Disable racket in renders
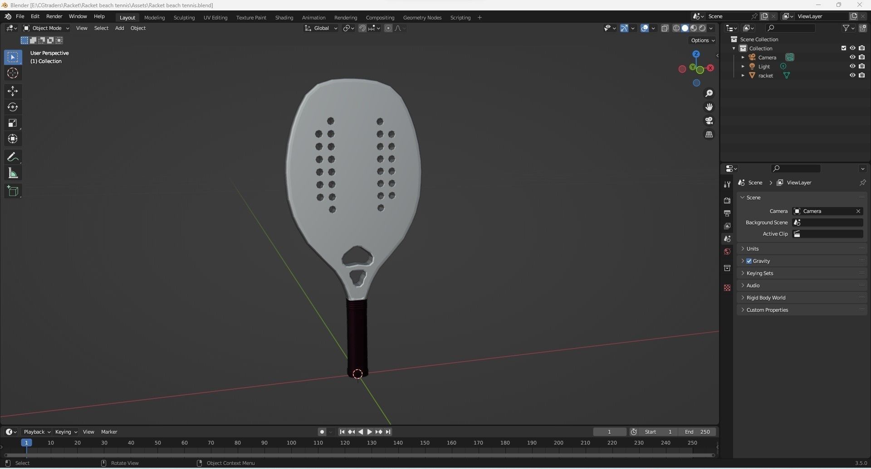The height and width of the screenshot is (469, 871). [x=861, y=76]
